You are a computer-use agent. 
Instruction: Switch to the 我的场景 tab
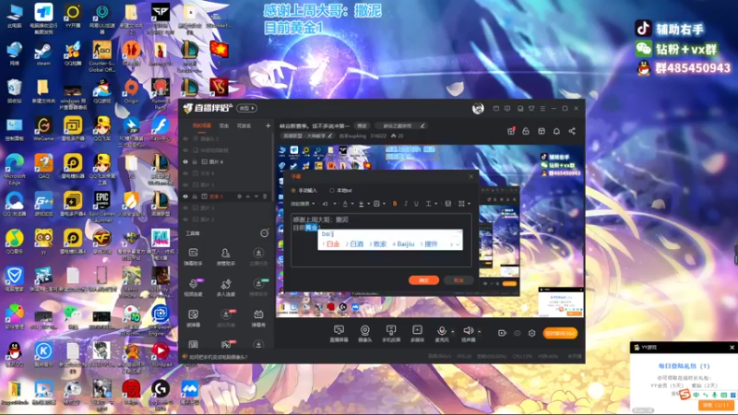[201, 125]
